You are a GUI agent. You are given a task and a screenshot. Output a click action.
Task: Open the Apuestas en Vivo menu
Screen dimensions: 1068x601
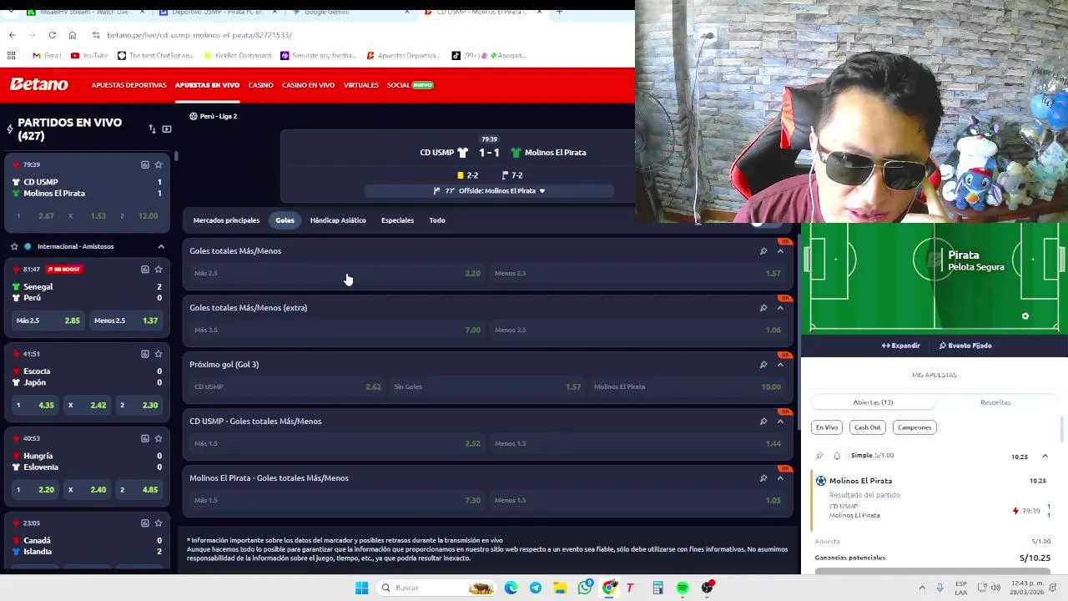207,85
